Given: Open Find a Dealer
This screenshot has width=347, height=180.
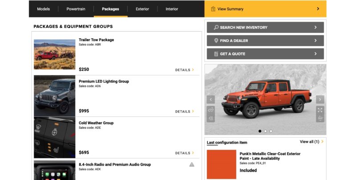Looking at the screenshot, I should pyautogui.click(x=265, y=41).
